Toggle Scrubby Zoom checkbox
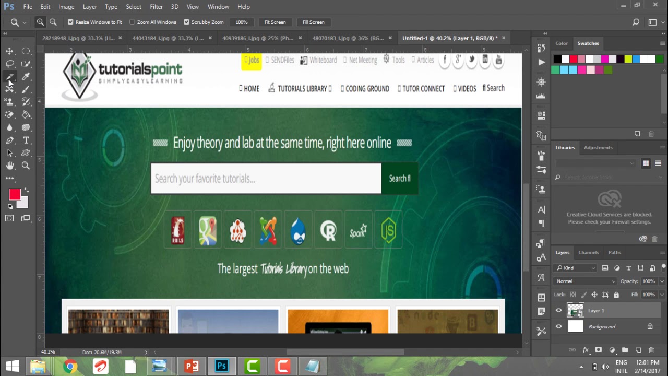Screen dimensions: 668x376 [x=186, y=22]
